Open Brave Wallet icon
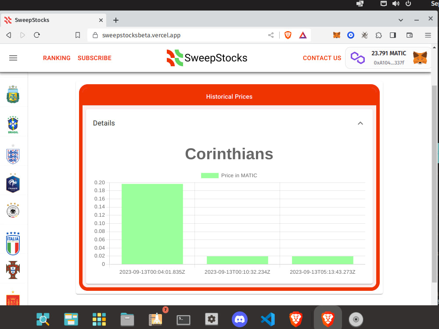The image size is (439, 329). (x=409, y=35)
